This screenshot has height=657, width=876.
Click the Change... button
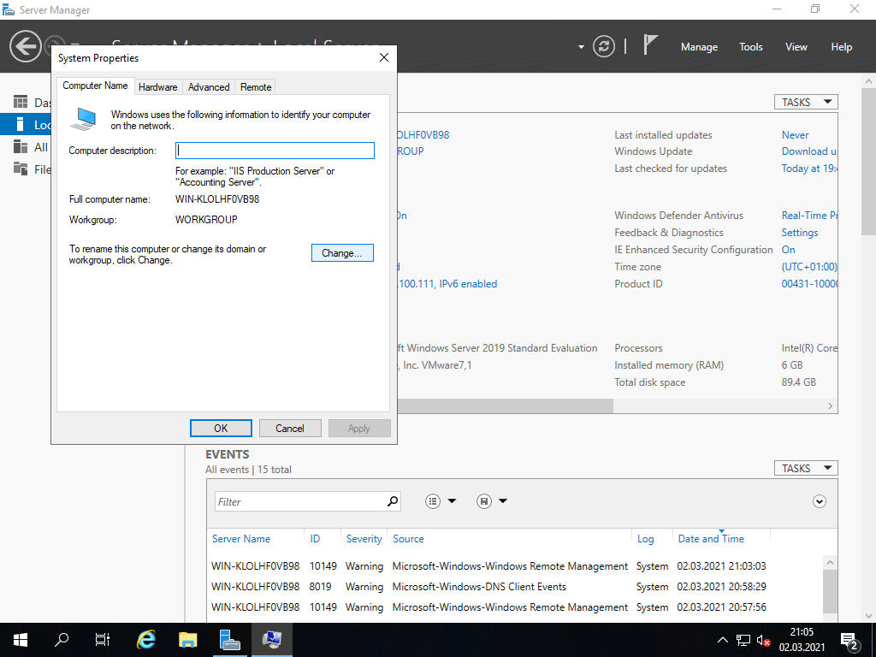[342, 253]
